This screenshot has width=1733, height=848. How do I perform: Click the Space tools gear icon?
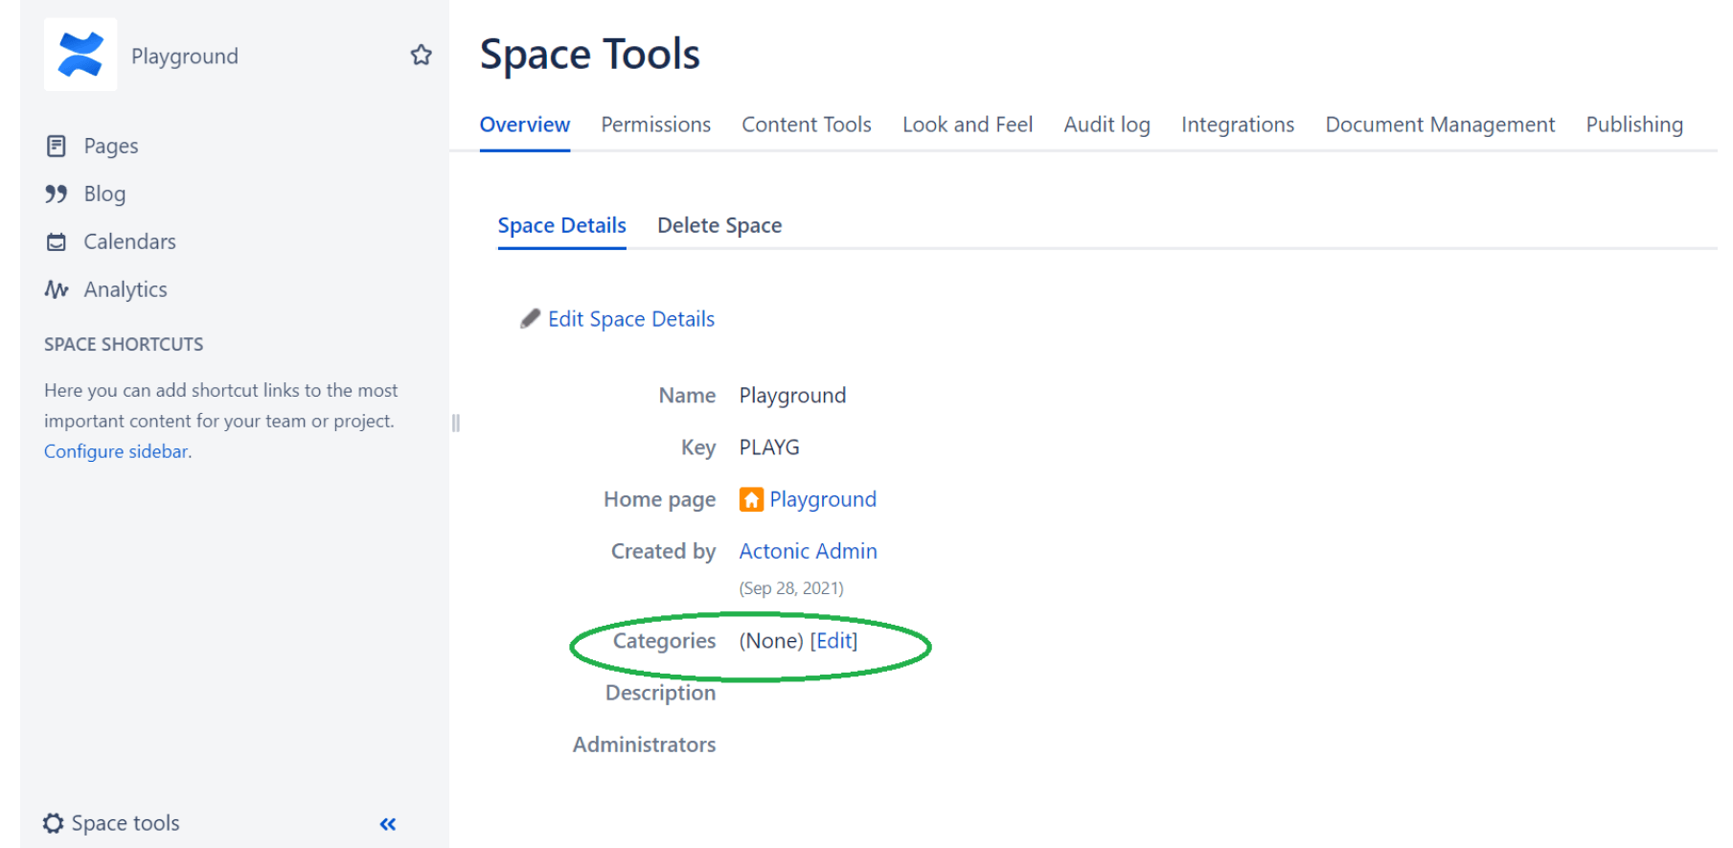pyautogui.click(x=54, y=823)
